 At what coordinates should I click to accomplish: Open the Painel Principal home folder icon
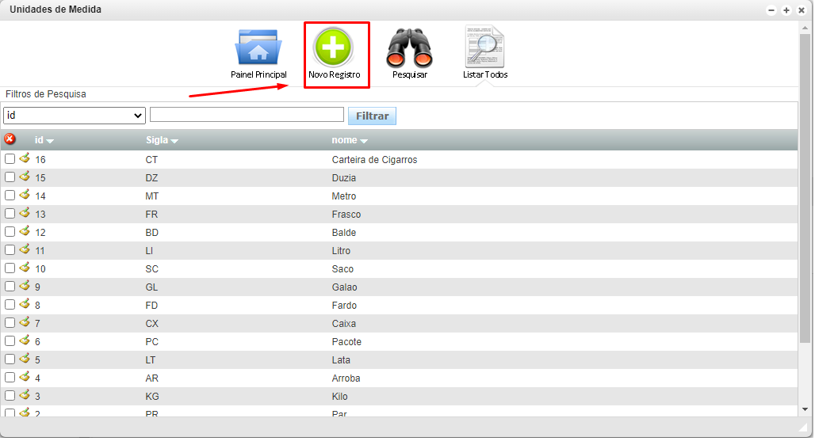point(258,49)
